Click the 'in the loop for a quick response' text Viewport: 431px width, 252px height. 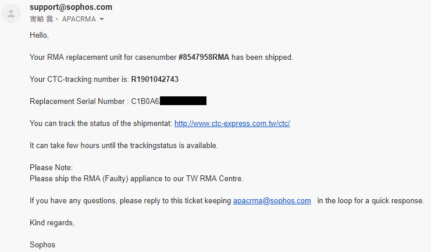[371, 201]
